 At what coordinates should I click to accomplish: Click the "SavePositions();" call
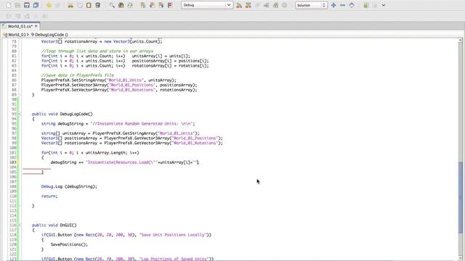tap(69, 244)
